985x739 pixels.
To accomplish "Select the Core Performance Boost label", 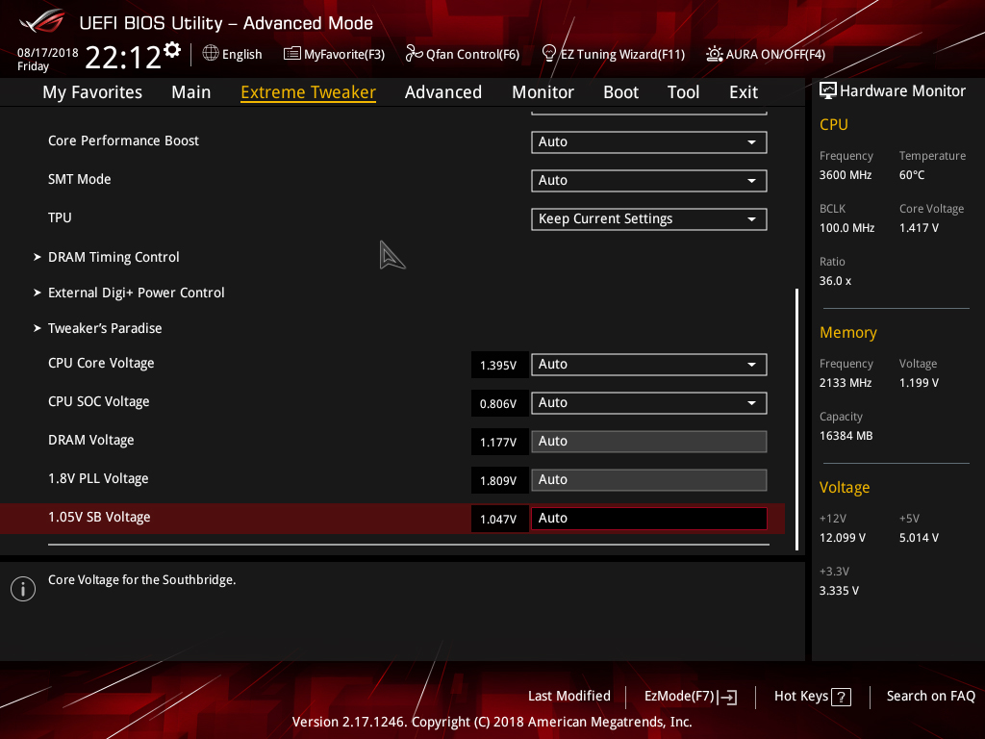I will [123, 140].
